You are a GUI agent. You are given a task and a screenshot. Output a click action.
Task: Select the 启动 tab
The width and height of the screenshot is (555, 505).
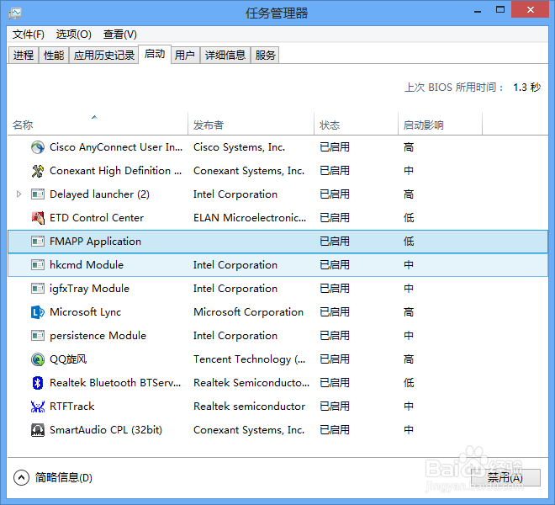pos(155,54)
